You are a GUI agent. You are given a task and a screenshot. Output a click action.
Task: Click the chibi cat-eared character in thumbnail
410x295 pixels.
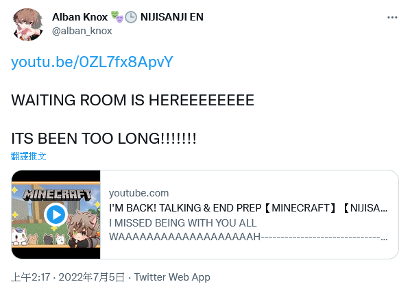tap(83, 229)
